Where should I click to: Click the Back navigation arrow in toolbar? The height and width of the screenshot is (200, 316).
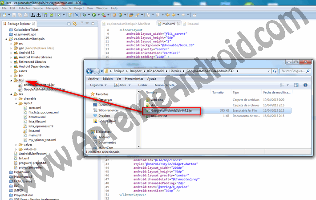click(174, 15)
